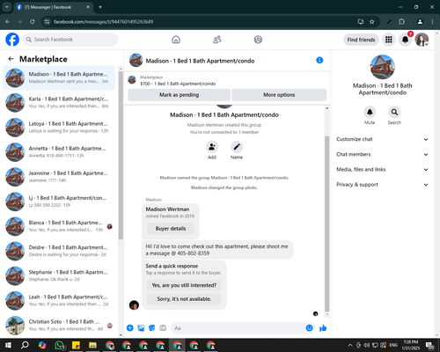The width and height of the screenshot is (440, 352).
Task: Open Blanca 1 Bed 1 Bath conversation
Action: (x=59, y=226)
